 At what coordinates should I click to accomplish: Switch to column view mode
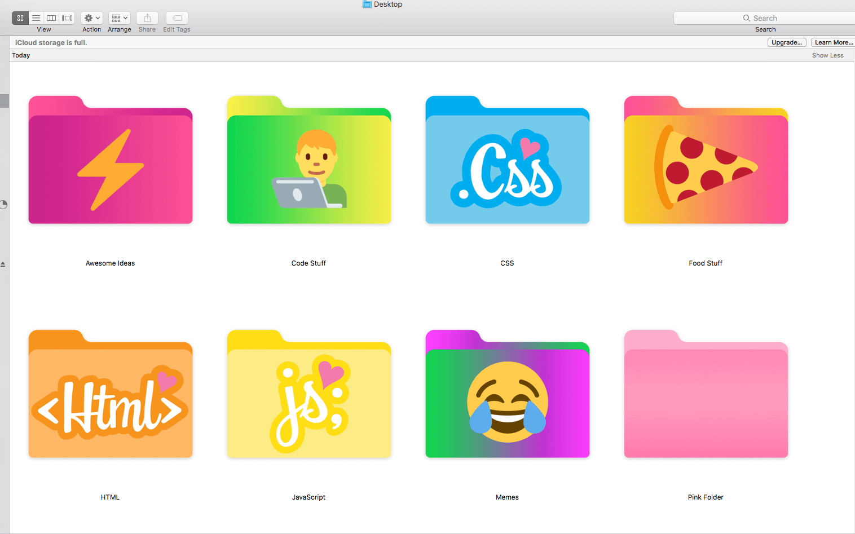51,17
